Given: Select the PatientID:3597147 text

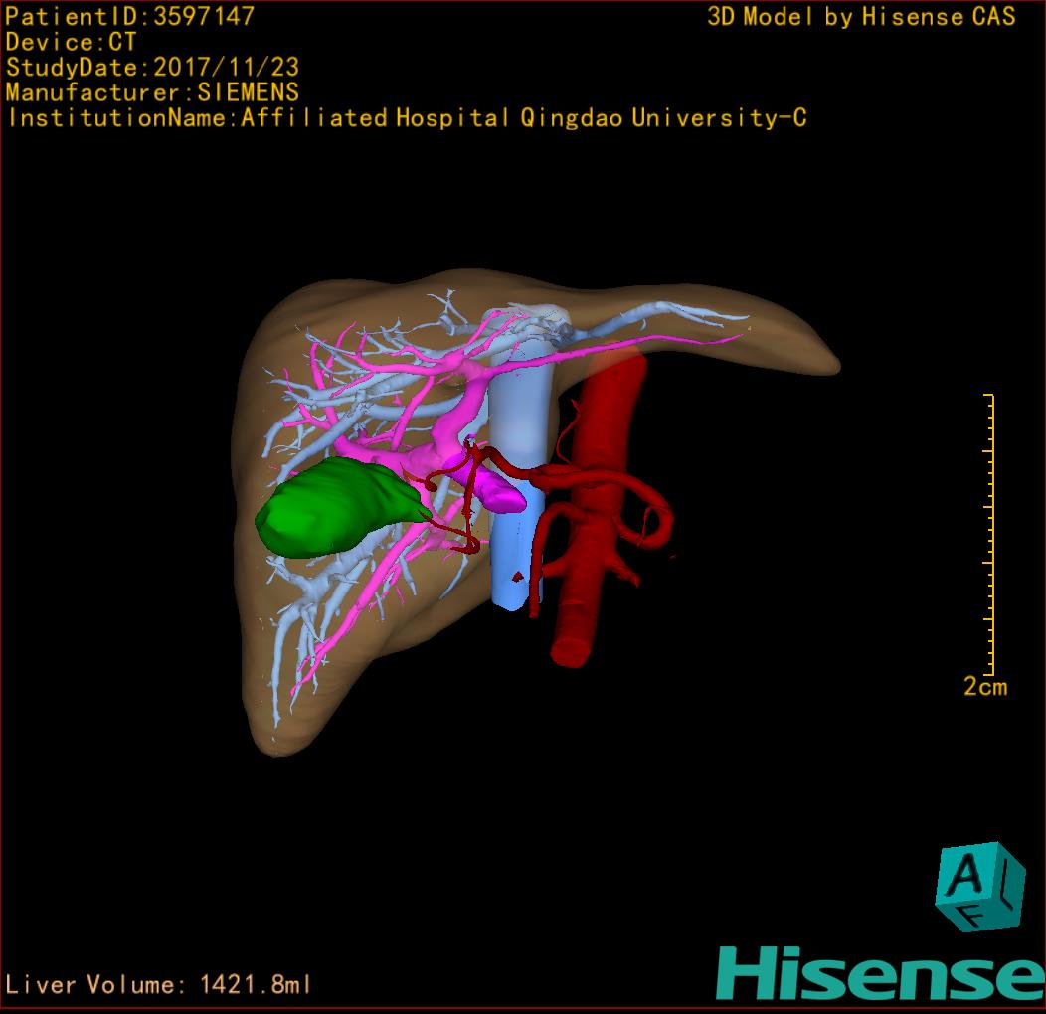Looking at the screenshot, I should pos(129,16).
